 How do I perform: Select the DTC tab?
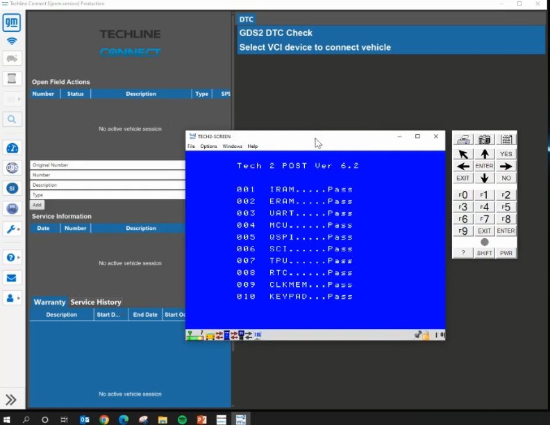tap(247, 19)
